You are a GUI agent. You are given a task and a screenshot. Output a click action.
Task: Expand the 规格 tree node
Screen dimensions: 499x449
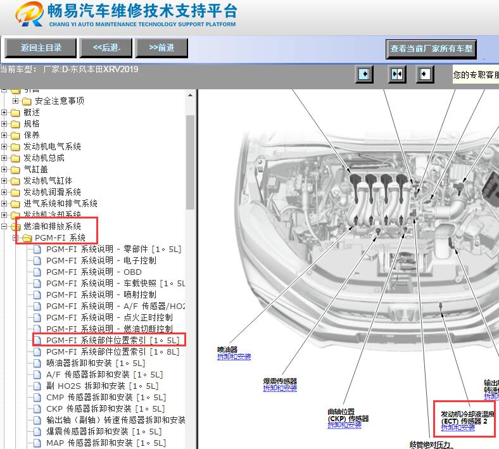click(4, 123)
